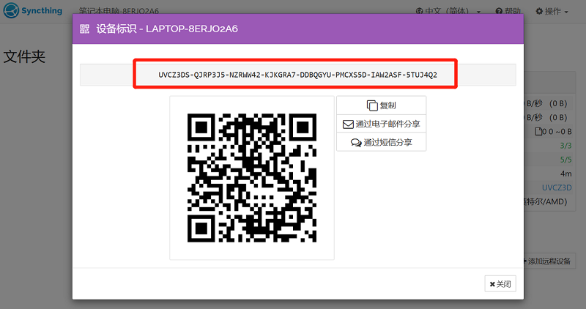Click the 4m uptime value
This screenshot has width=586, height=309.
click(x=566, y=174)
